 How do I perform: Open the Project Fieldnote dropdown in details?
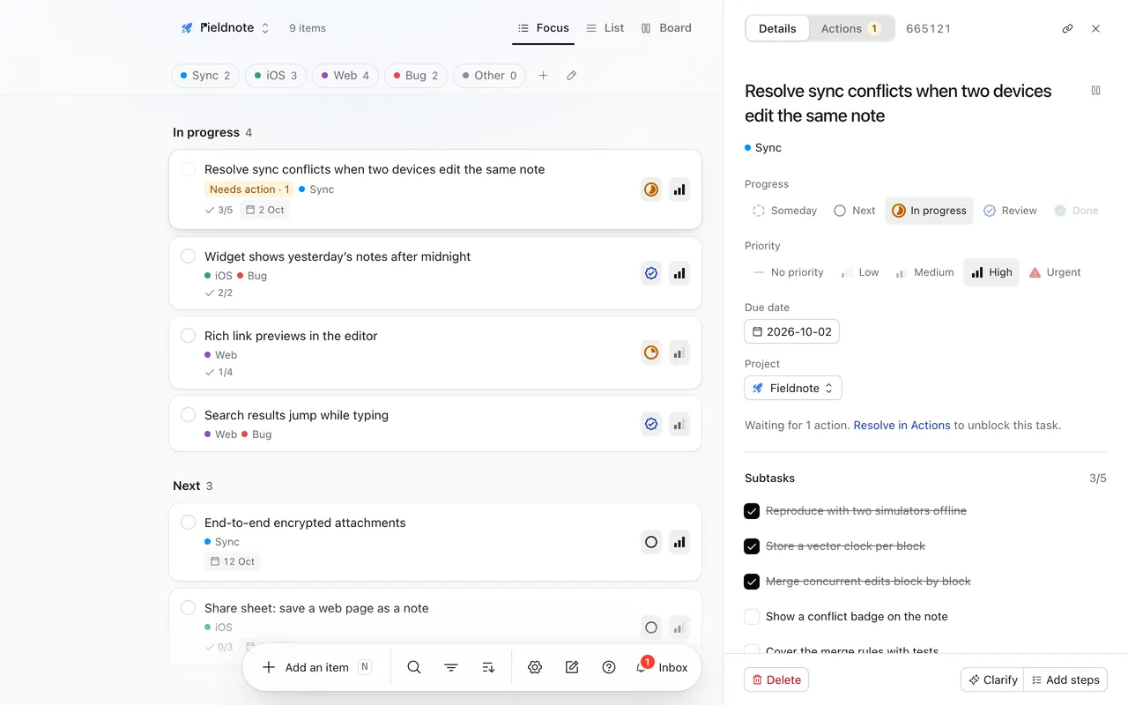tap(793, 388)
